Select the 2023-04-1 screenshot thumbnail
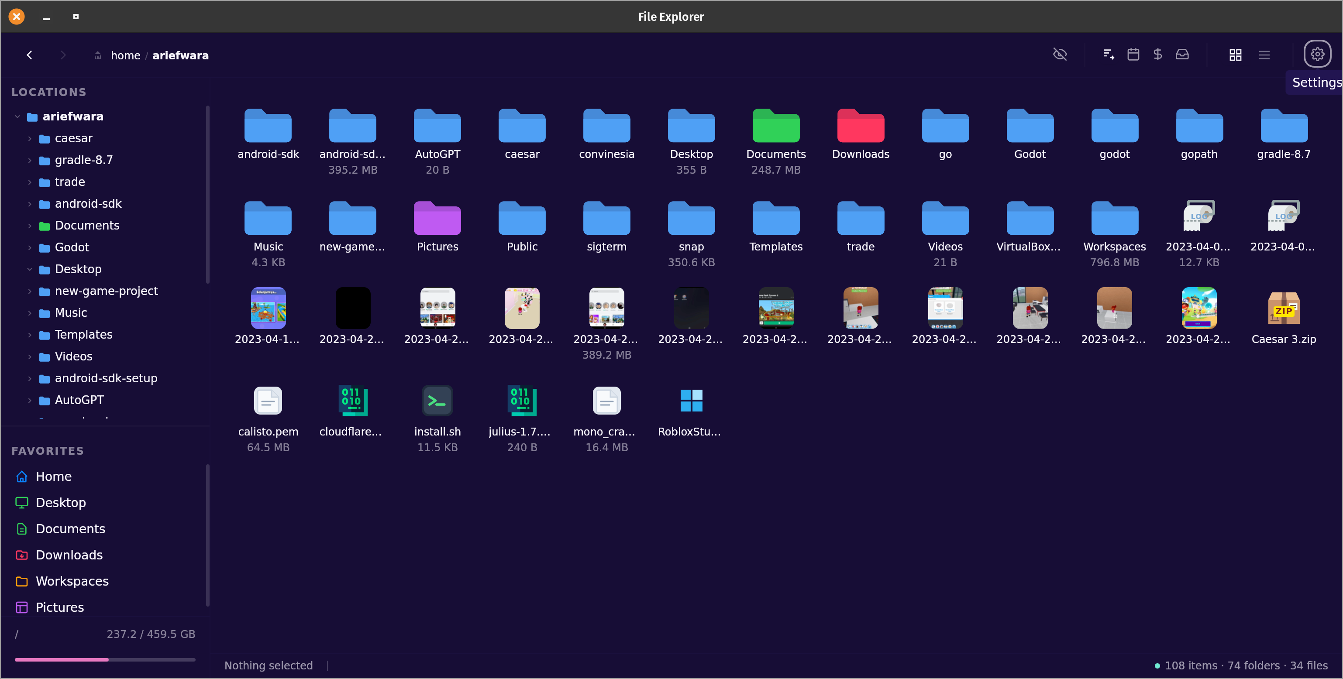This screenshot has width=1343, height=679. pos(268,308)
